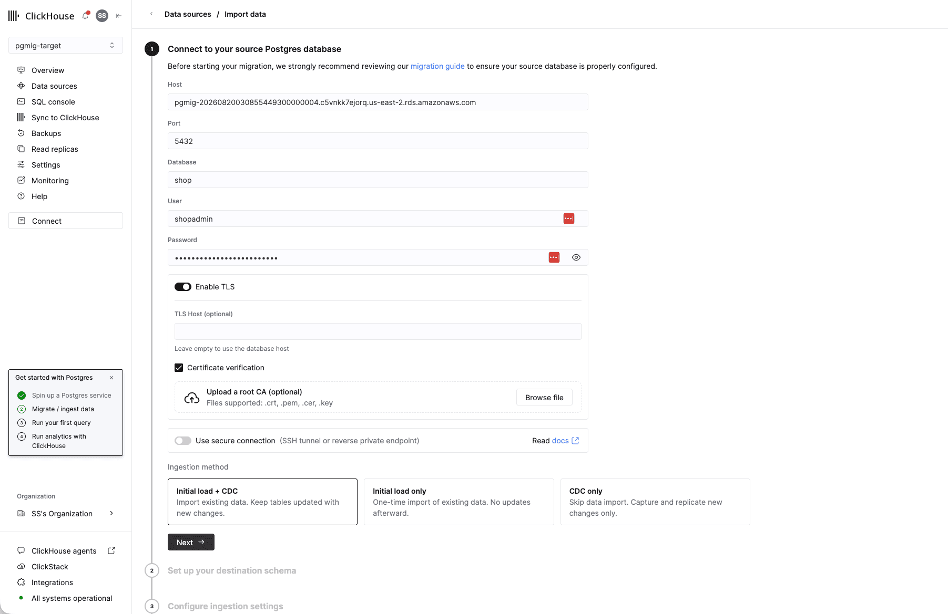Select Initial load only ingestion method
The width and height of the screenshot is (948, 614).
458,502
